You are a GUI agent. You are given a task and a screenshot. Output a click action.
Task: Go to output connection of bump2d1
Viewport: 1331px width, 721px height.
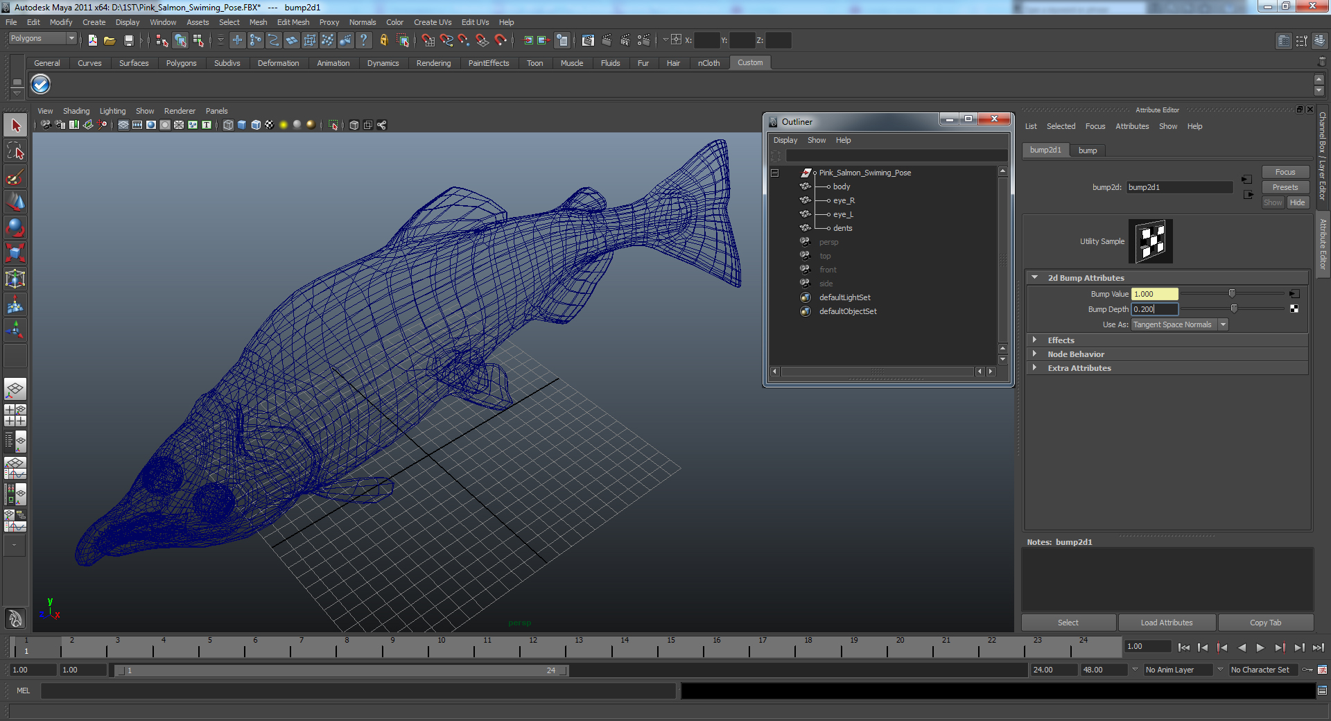pyautogui.click(x=1249, y=195)
